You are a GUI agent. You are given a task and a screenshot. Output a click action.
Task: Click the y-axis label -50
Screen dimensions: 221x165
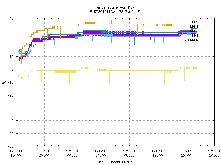pos(11,133)
